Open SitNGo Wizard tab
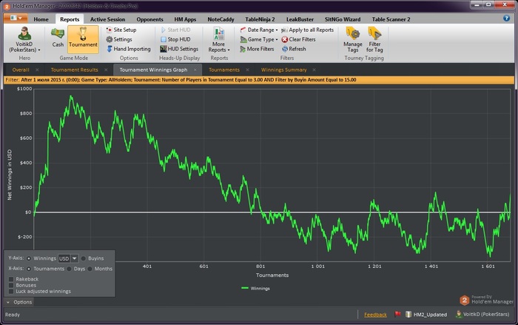 click(343, 19)
